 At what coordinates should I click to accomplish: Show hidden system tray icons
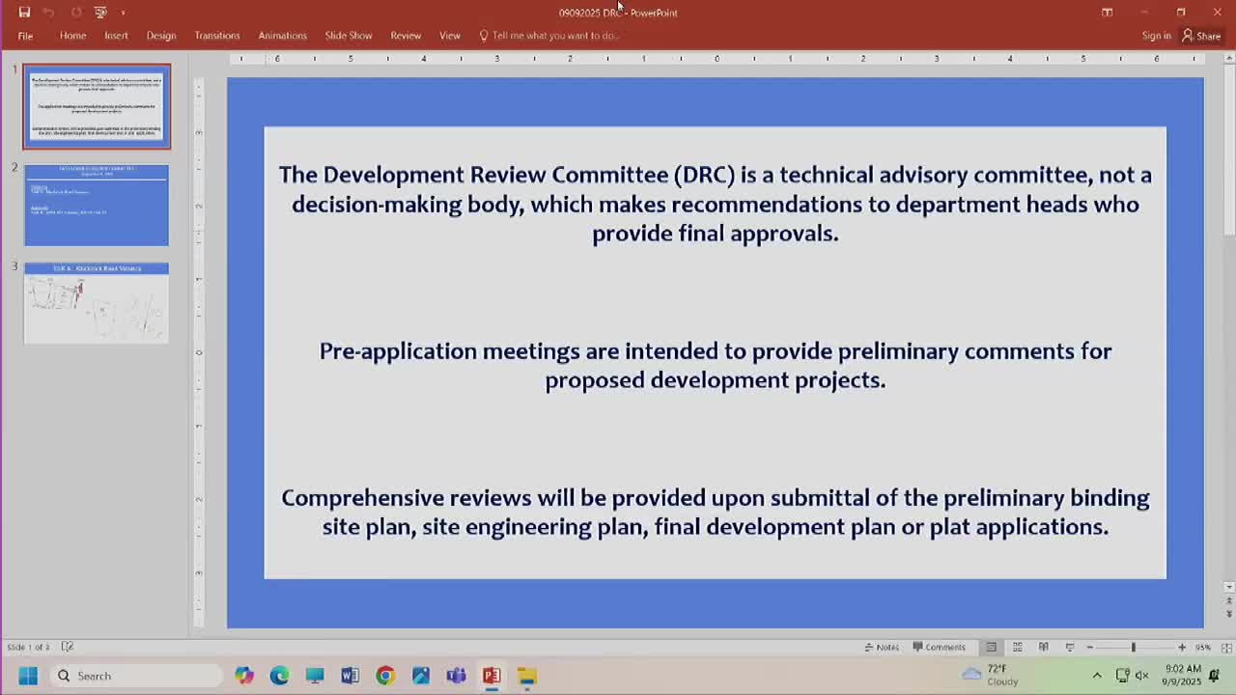click(1097, 676)
